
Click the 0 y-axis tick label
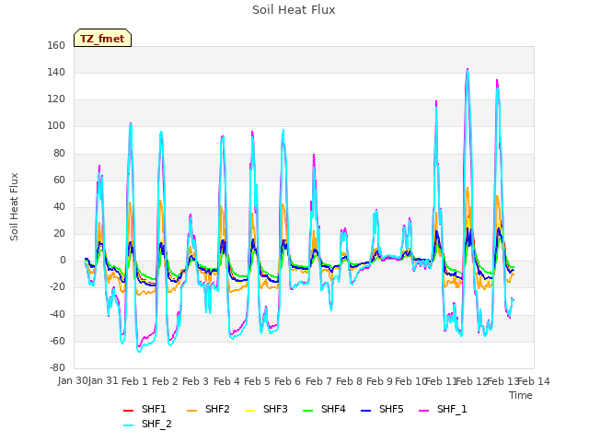[63, 260]
